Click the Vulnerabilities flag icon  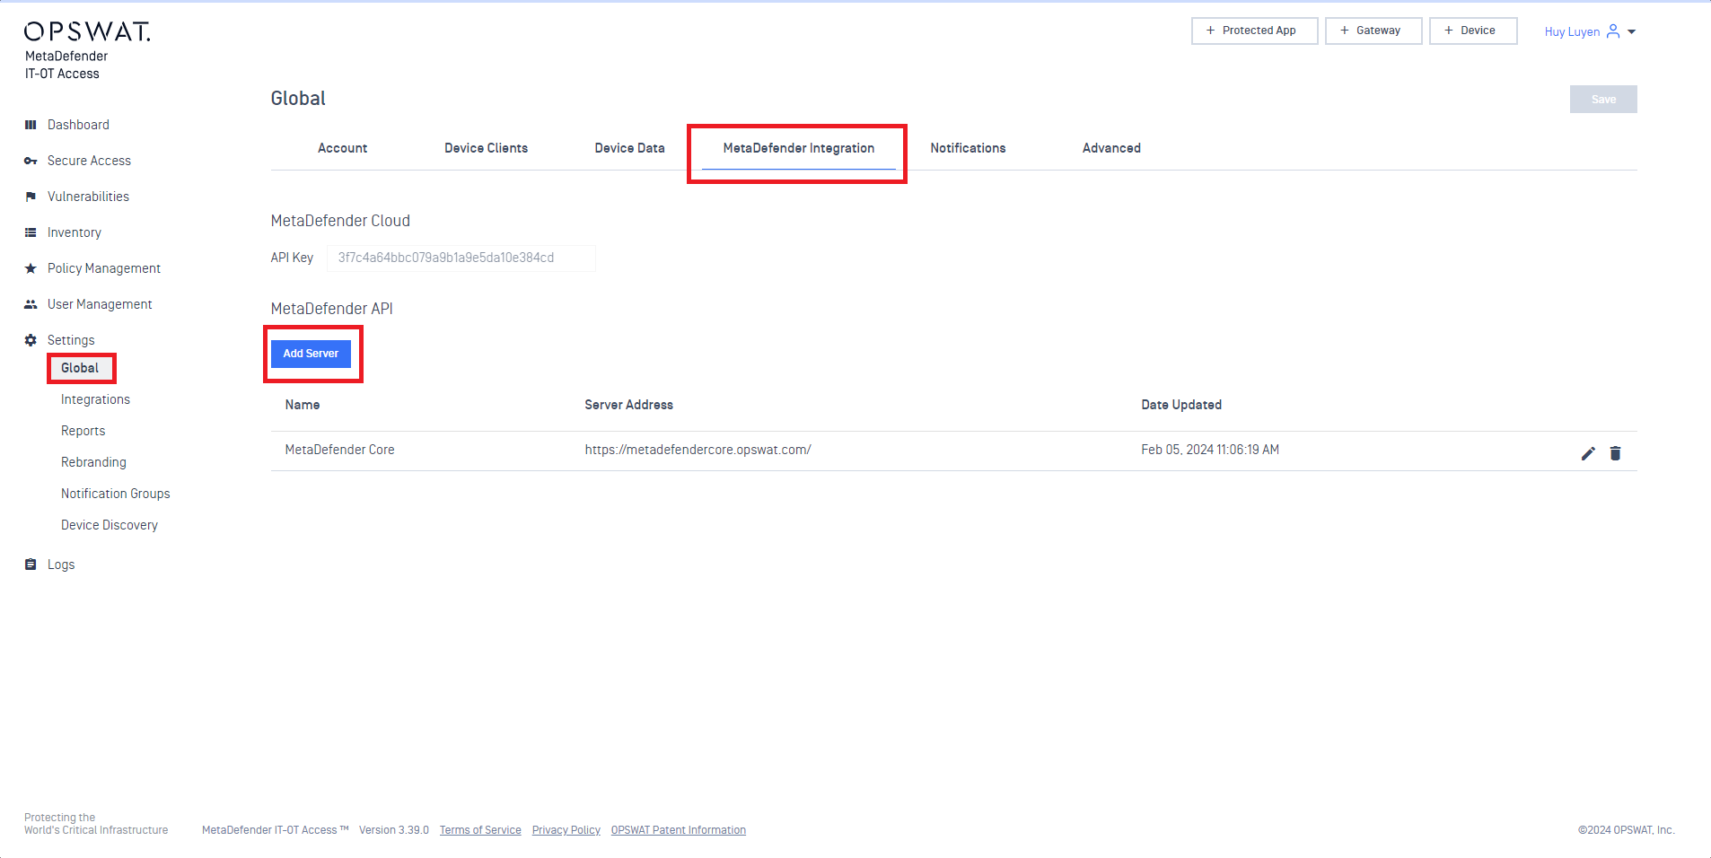(31, 197)
